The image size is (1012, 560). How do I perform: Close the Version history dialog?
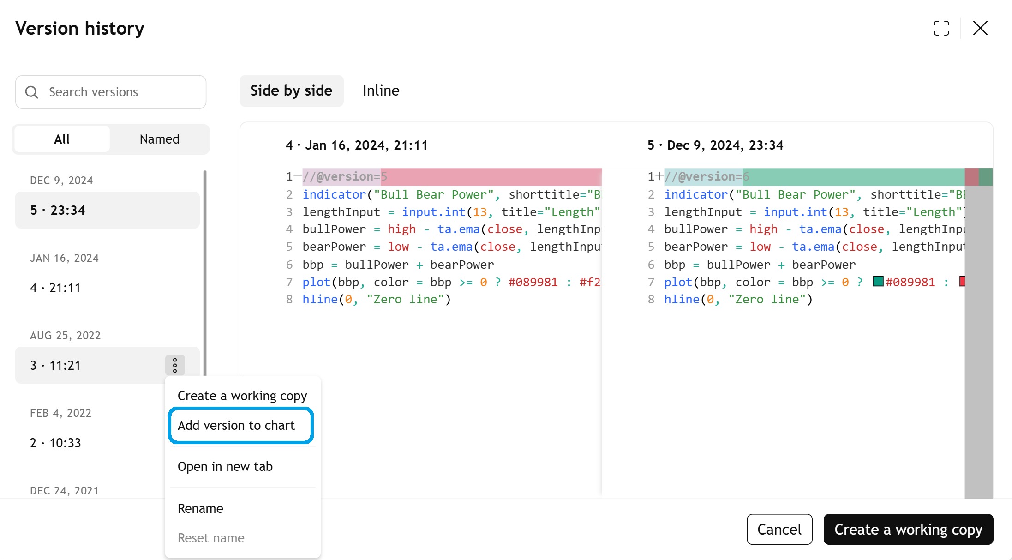[980, 28]
